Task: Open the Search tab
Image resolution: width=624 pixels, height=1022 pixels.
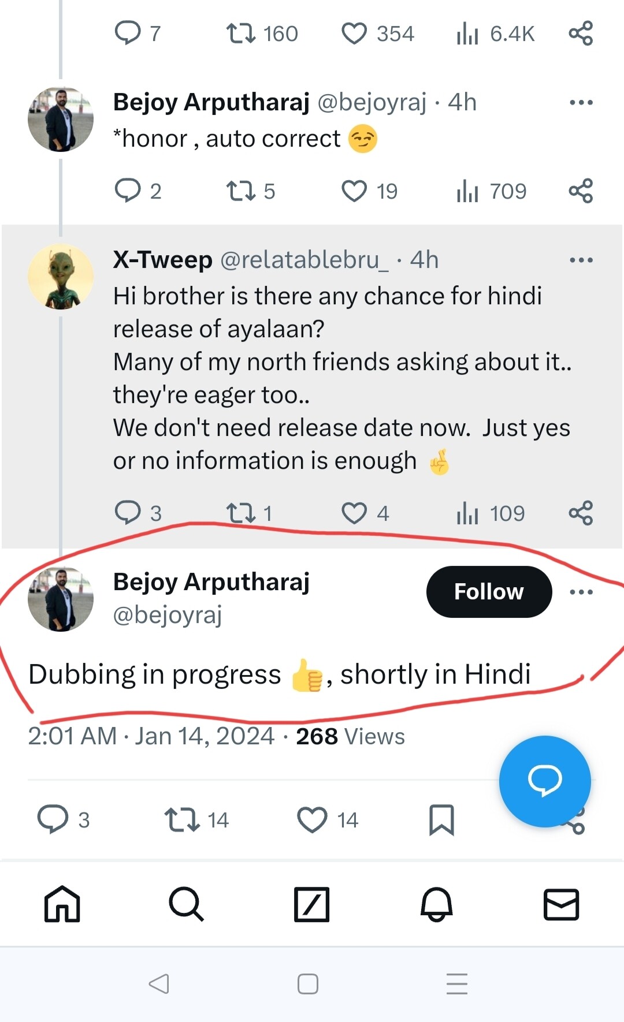Action: 186,904
